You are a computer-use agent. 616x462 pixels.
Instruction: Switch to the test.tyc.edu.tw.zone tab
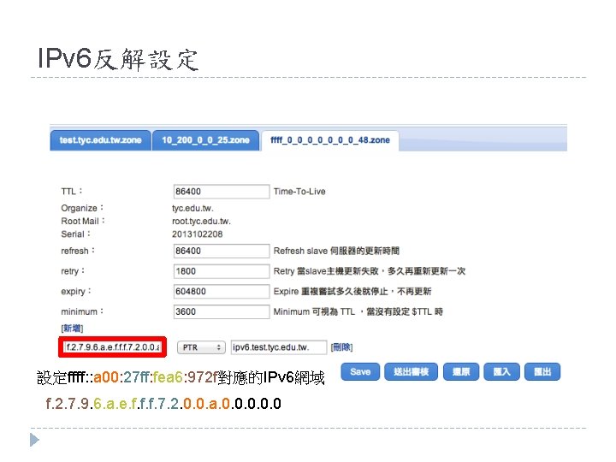point(101,140)
